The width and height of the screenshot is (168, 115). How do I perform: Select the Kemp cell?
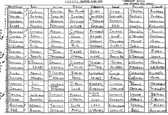(96, 51)
